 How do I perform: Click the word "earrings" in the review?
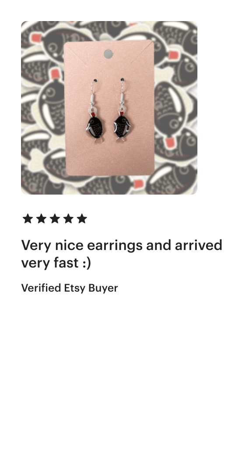[115, 246]
